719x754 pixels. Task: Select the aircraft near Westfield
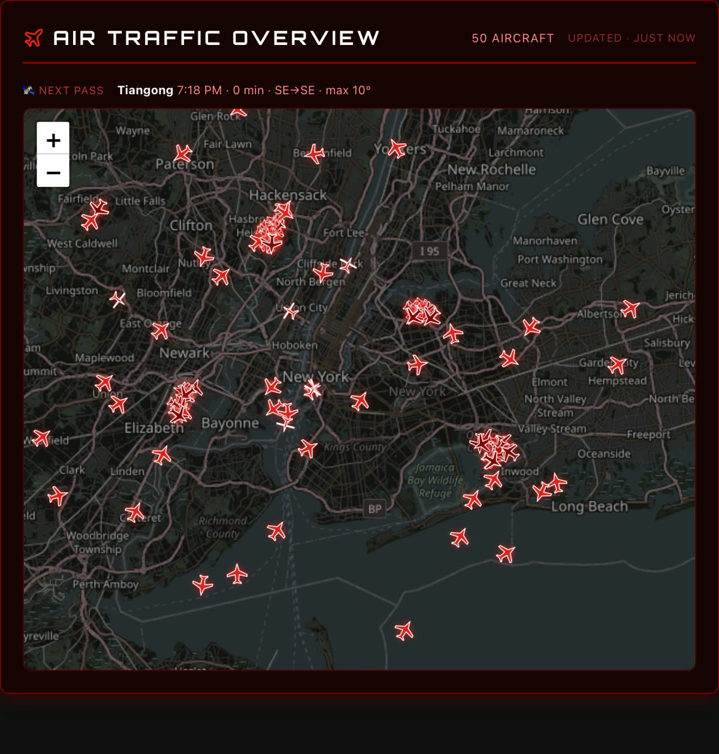(41, 438)
